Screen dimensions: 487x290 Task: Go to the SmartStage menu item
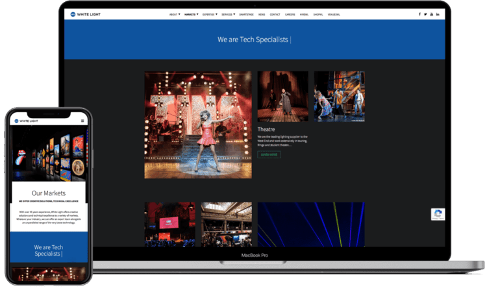click(246, 14)
